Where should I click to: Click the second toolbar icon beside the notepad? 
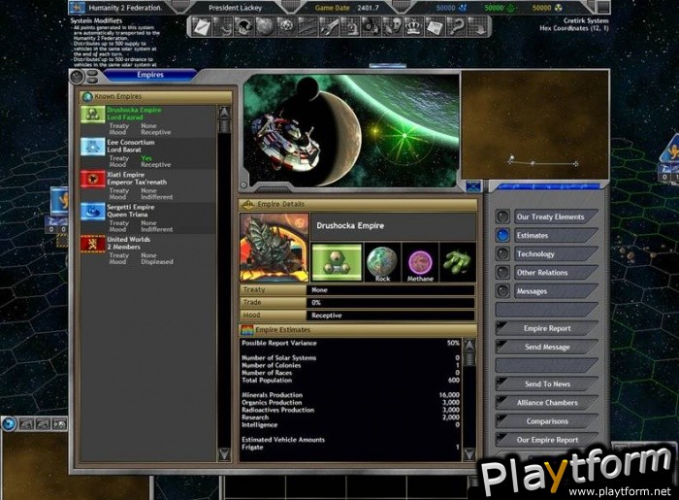point(222,27)
